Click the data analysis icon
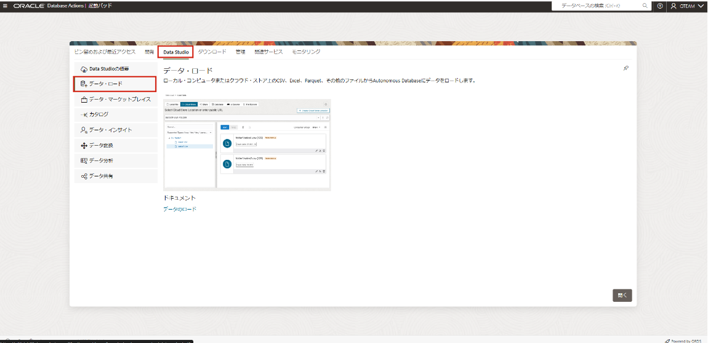Image resolution: width=708 pixels, height=343 pixels. pos(84,160)
